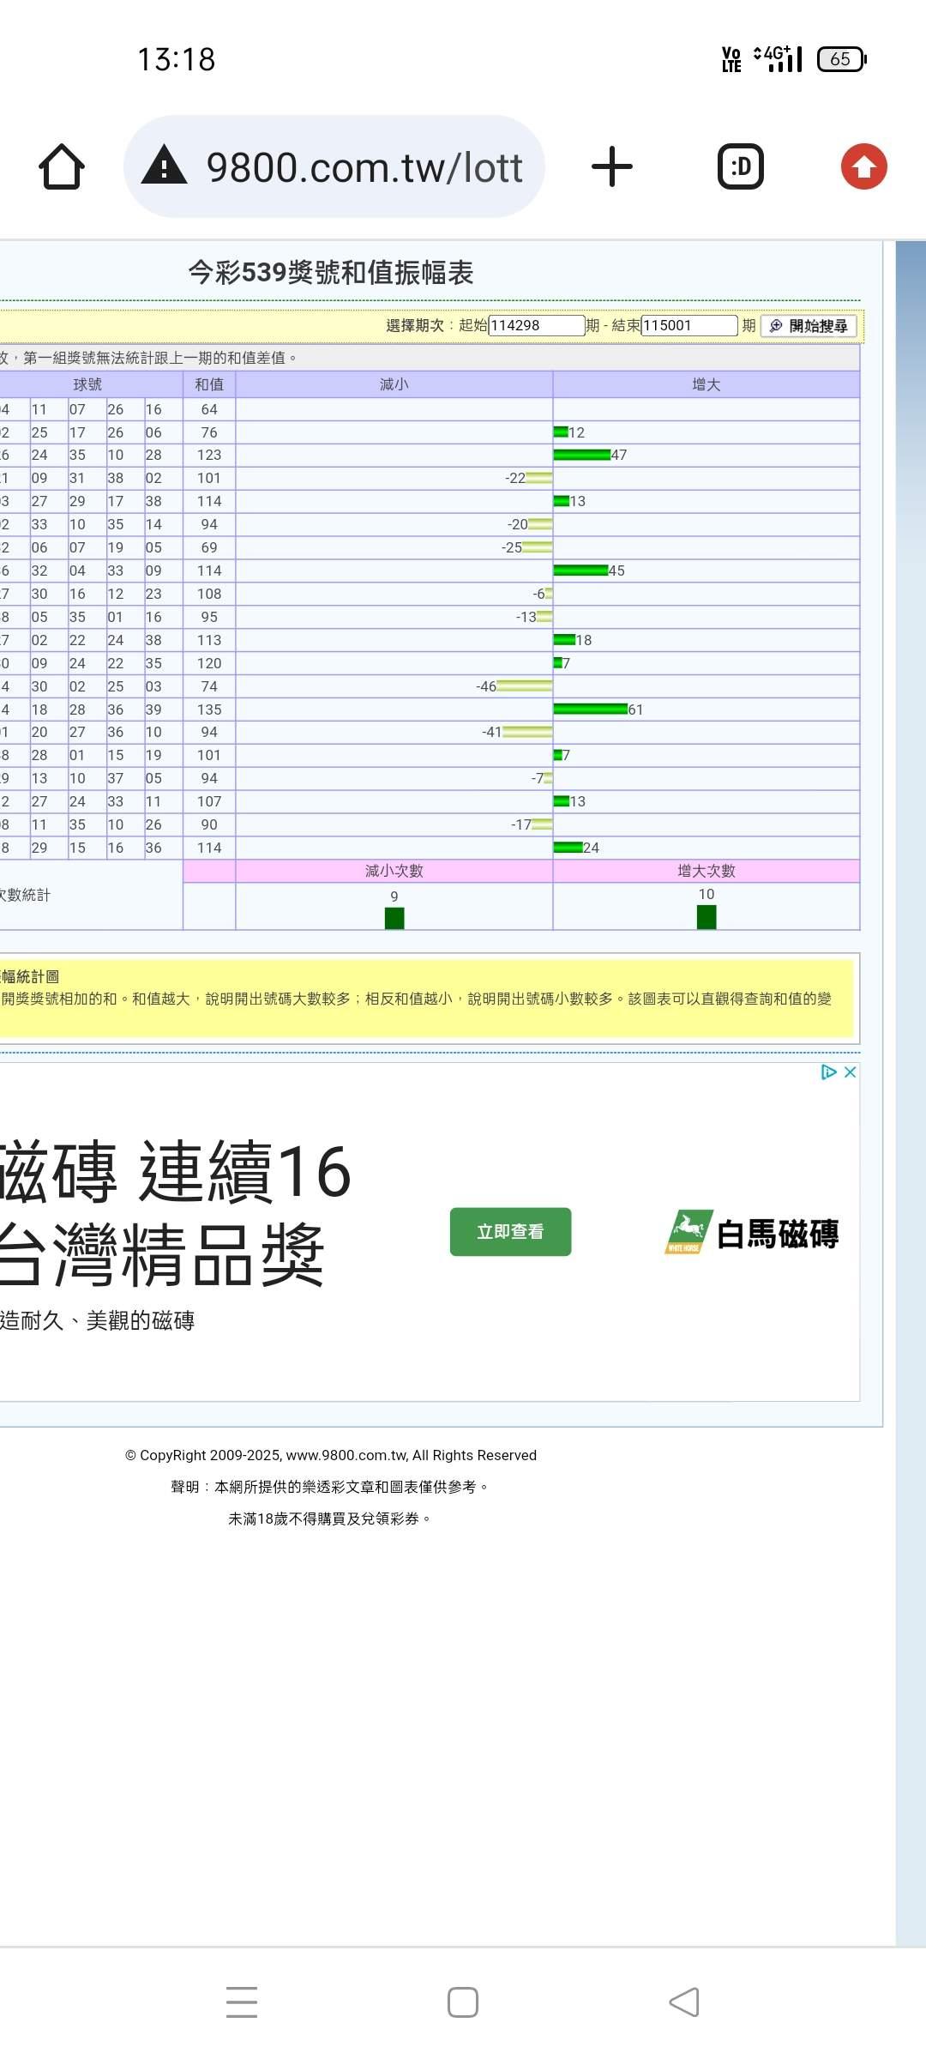926x2059 pixels.
Task: Tap the URL address bar
Action: pyautogui.click(x=364, y=166)
